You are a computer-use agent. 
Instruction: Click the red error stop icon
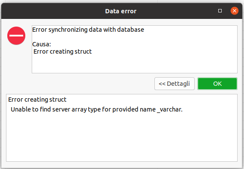[16, 36]
